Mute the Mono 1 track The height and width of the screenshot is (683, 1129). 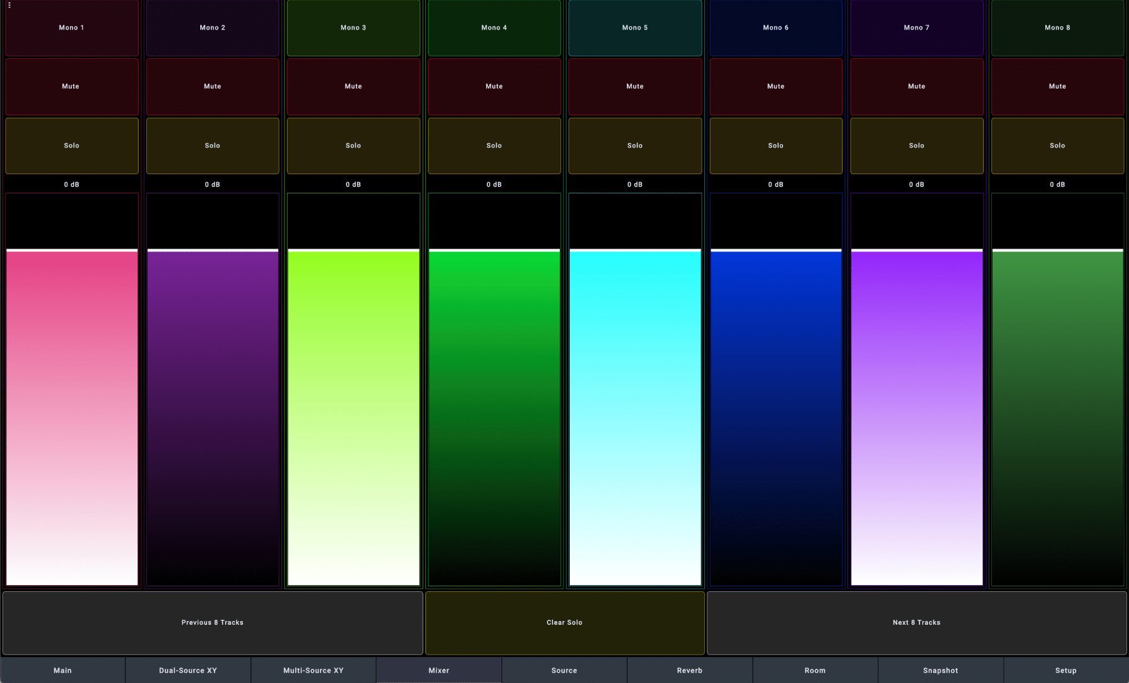(71, 87)
